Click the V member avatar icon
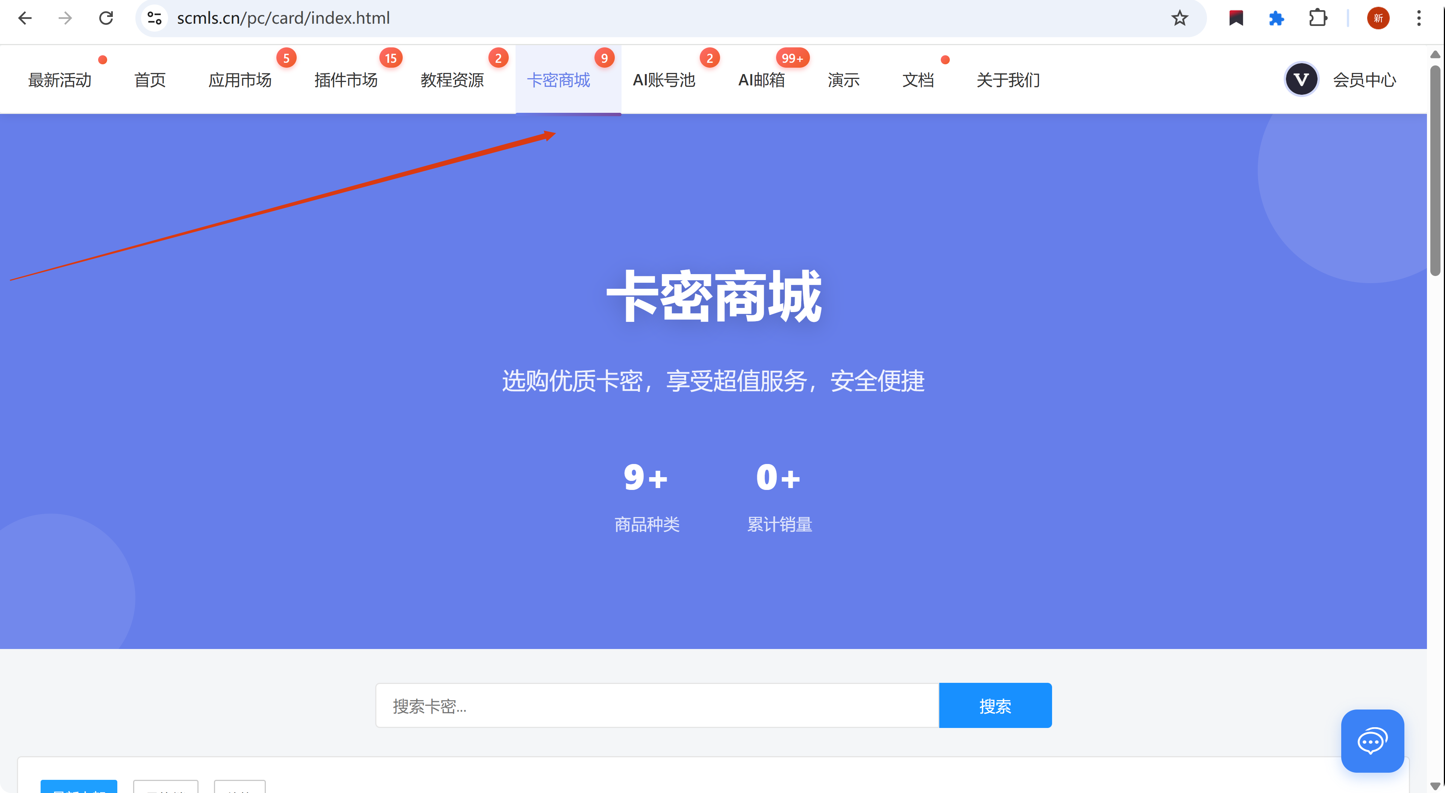The image size is (1445, 793). click(x=1301, y=80)
